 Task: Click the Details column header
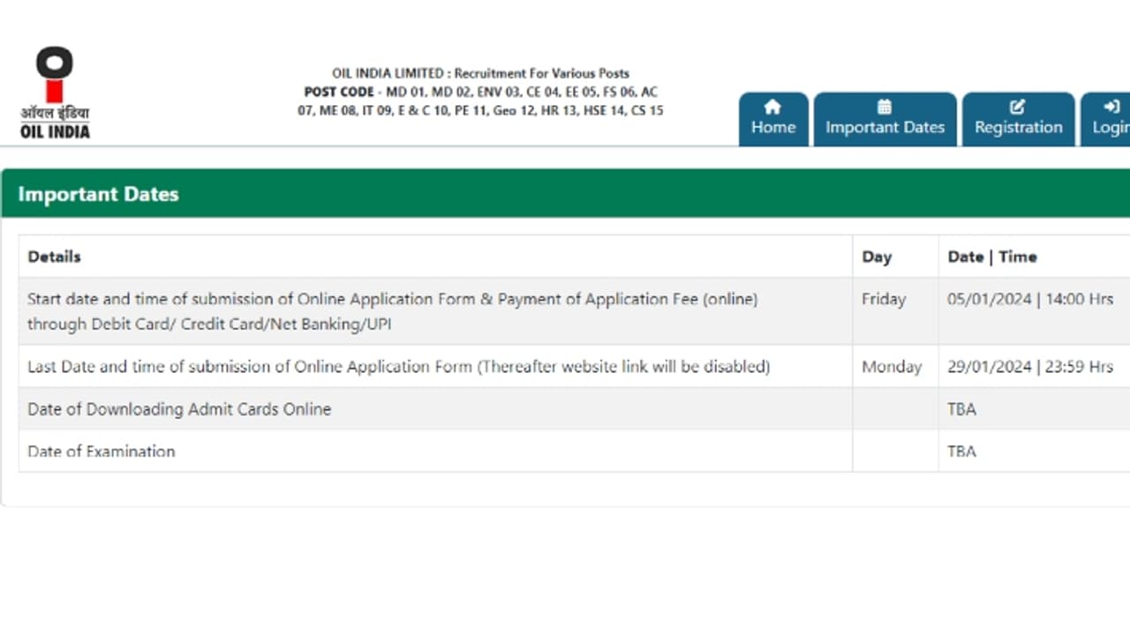[54, 257]
